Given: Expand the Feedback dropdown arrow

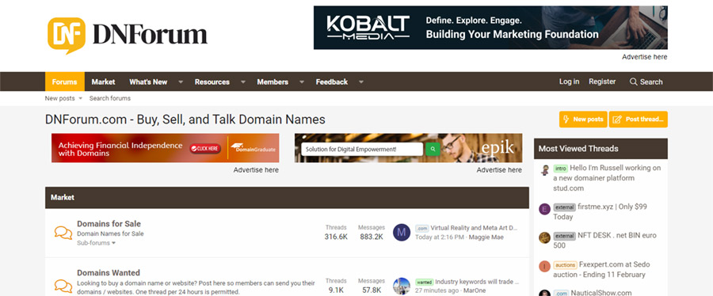Looking at the screenshot, I should click(x=361, y=82).
